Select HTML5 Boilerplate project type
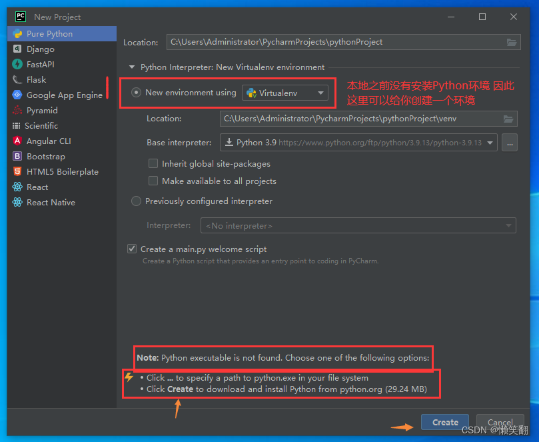The width and height of the screenshot is (539, 442). click(62, 171)
